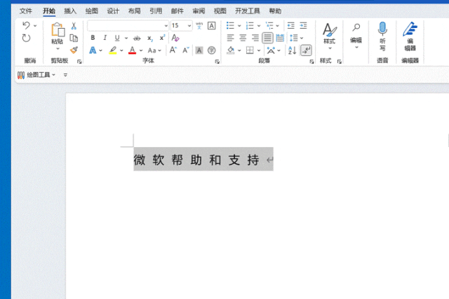Cut selection with the scissors icon

click(74, 26)
